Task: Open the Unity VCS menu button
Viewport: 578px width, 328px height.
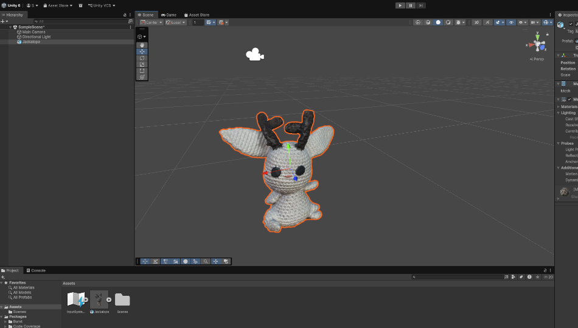Action: [102, 5]
